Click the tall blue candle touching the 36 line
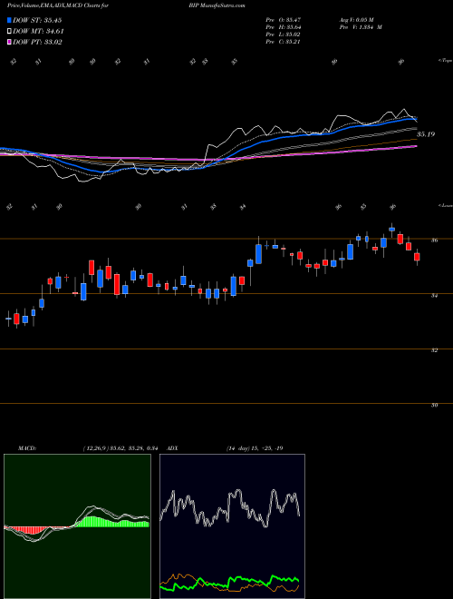 click(258, 254)
